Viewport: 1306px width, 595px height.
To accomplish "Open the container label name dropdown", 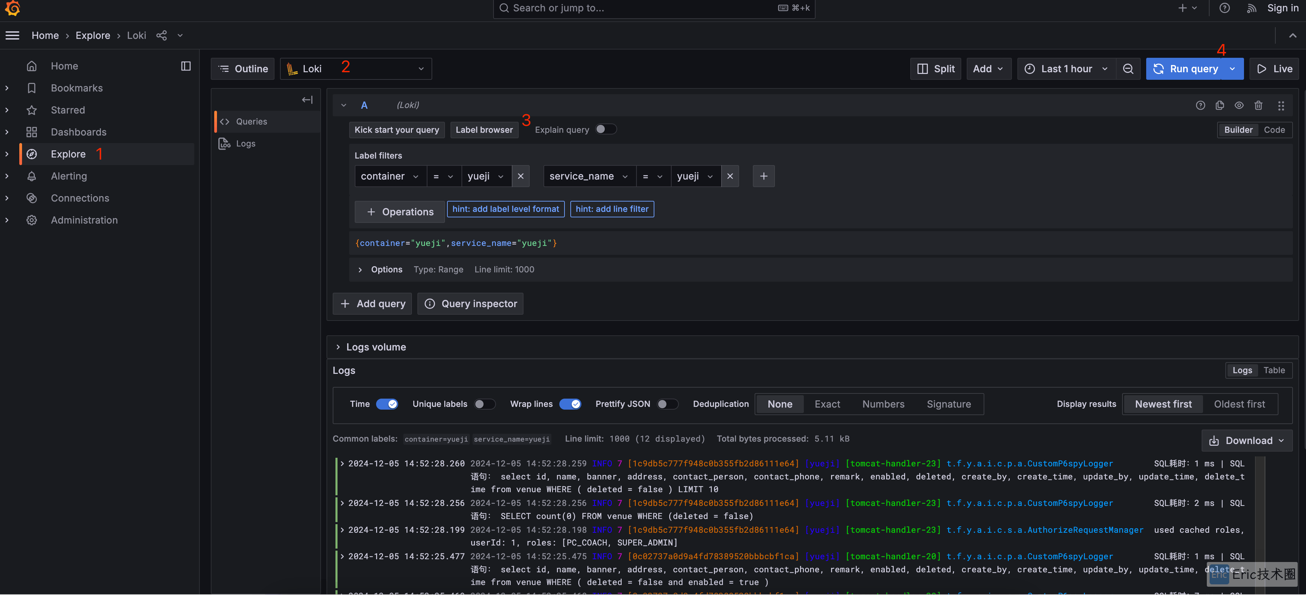I will tap(390, 176).
